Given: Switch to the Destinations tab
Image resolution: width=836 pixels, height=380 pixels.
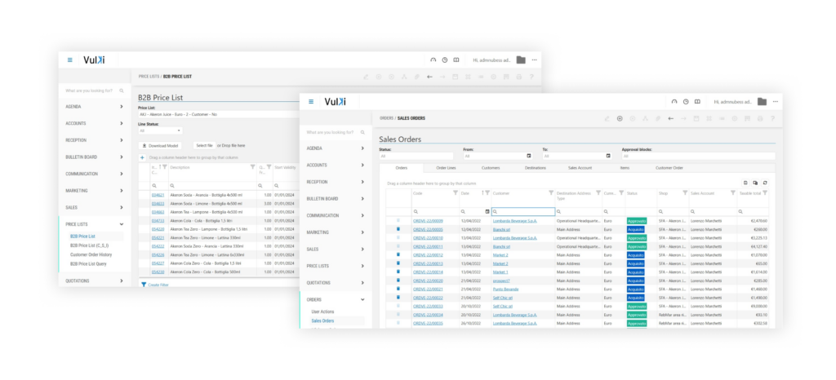Looking at the screenshot, I should click(536, 167).
